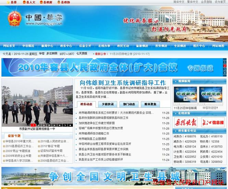Viewport: 228px width, 189px height.
Task: Open 信息公开 in the navigation bar
Action: coord(85,46)
